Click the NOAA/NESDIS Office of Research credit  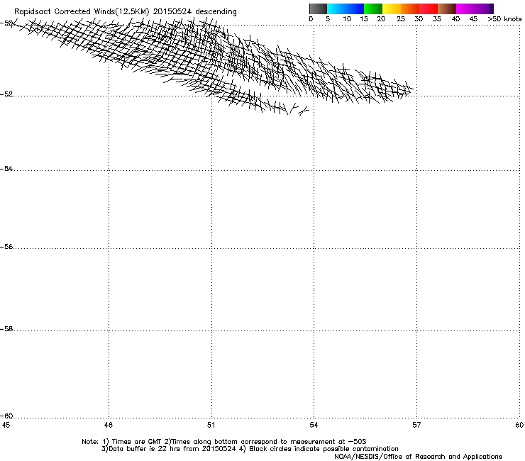[x=418, y=457]
